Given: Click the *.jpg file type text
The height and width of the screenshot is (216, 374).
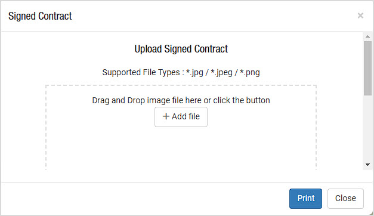Looking at the screenshot, I should pos(194,72).
